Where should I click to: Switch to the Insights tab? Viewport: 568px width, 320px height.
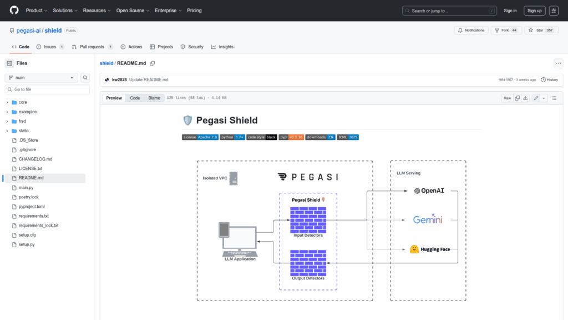222,47
